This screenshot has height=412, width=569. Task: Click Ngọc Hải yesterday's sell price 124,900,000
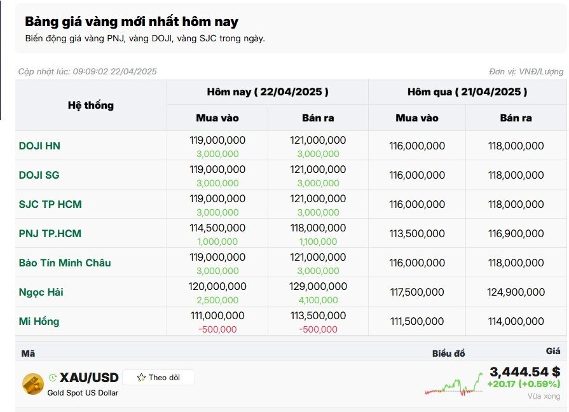(x=516, y=292)
